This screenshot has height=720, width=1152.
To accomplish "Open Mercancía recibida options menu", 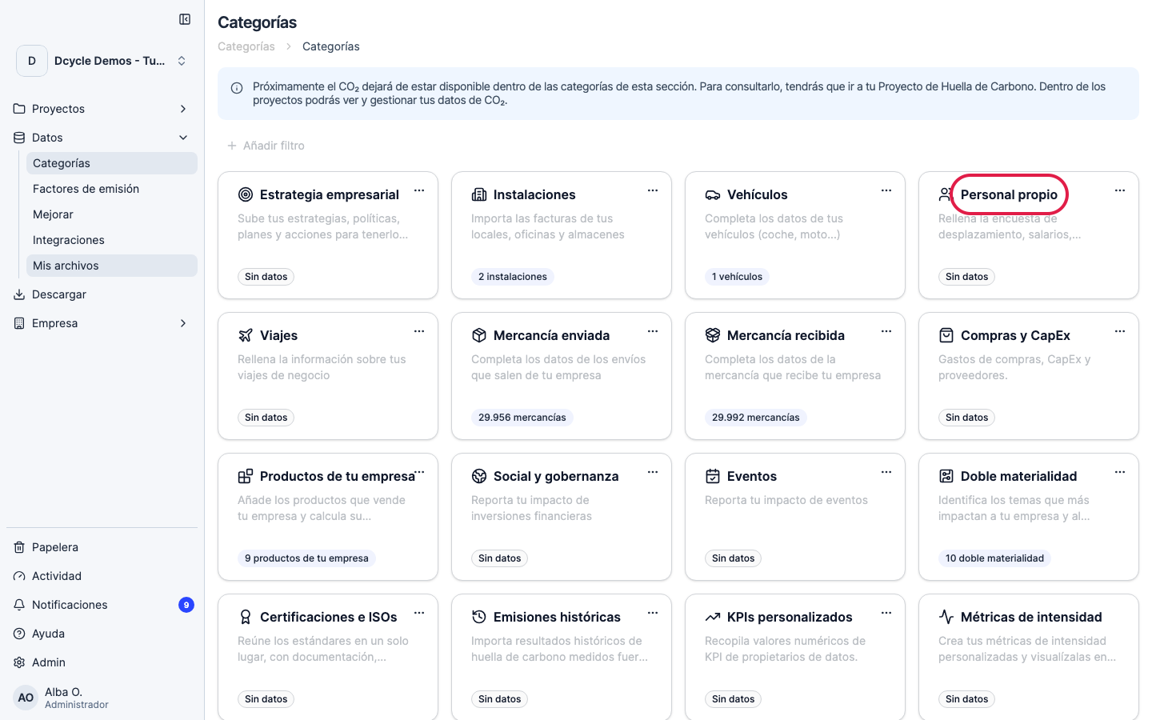I will pos(886,331).
